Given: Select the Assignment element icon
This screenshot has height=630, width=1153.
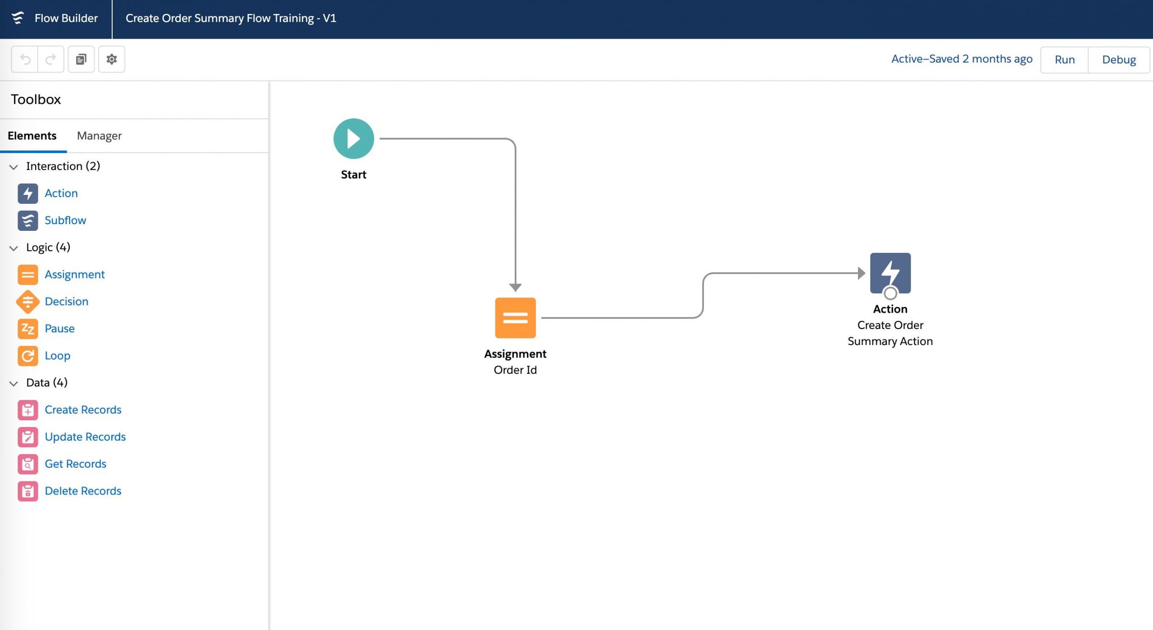Looking at the screenshot, I should tap(28, 274).
